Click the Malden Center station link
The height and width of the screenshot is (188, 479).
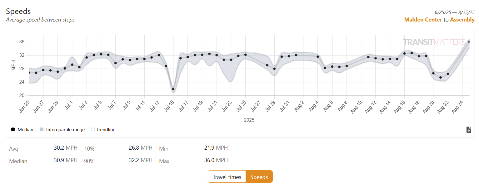point(423,20)
